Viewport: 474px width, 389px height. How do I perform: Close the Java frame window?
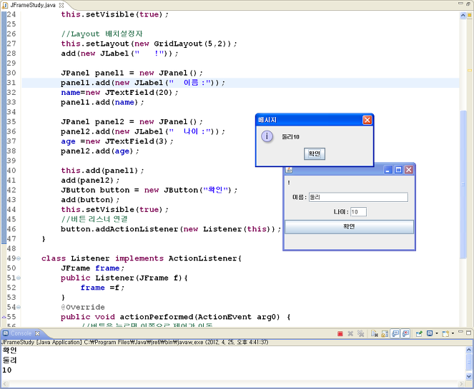click(409, 170)
